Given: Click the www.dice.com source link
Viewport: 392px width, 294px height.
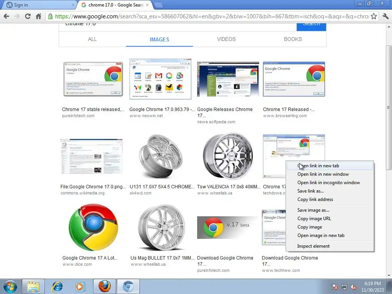Looking at the screenshot, I should [77, 264].
